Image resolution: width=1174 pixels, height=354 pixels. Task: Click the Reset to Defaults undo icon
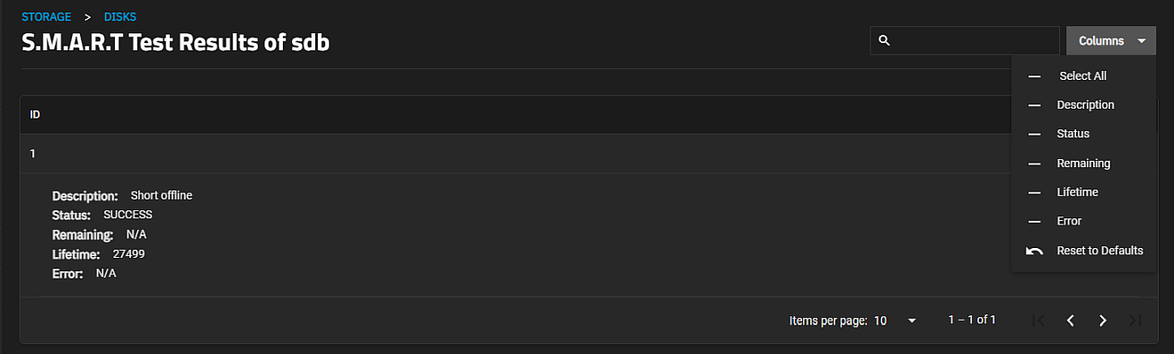click(x=1035, y=251)
